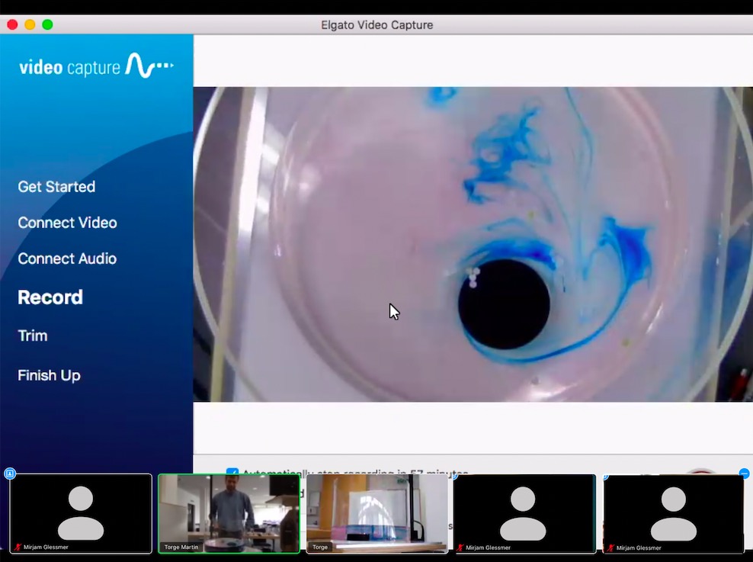This screenshot has width=753, height=562.
Task: Unmute Mirjam Glessmer on the fourth participant tile
Action: (x=462, y=547)
